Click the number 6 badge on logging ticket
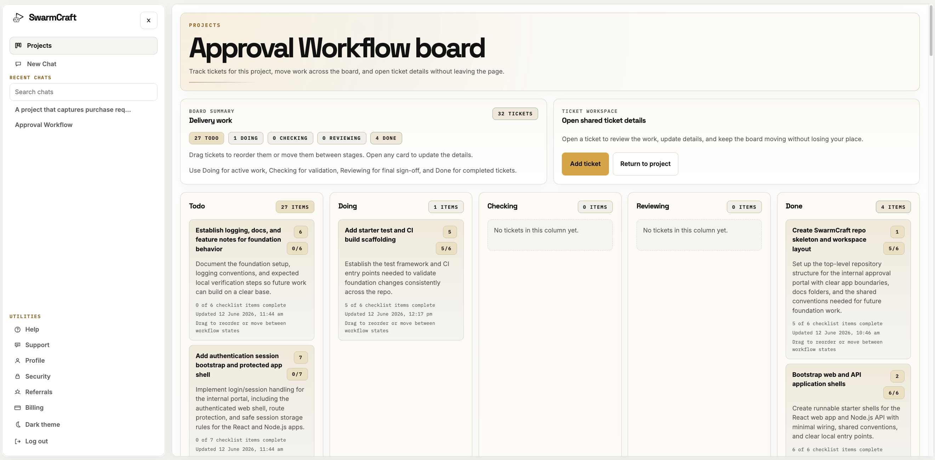The image size is (935, 460). tap(301, 232)
